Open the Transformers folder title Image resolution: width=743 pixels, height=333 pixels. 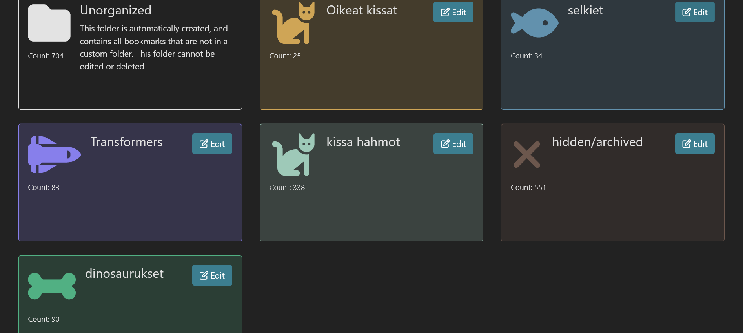[126, 142]
